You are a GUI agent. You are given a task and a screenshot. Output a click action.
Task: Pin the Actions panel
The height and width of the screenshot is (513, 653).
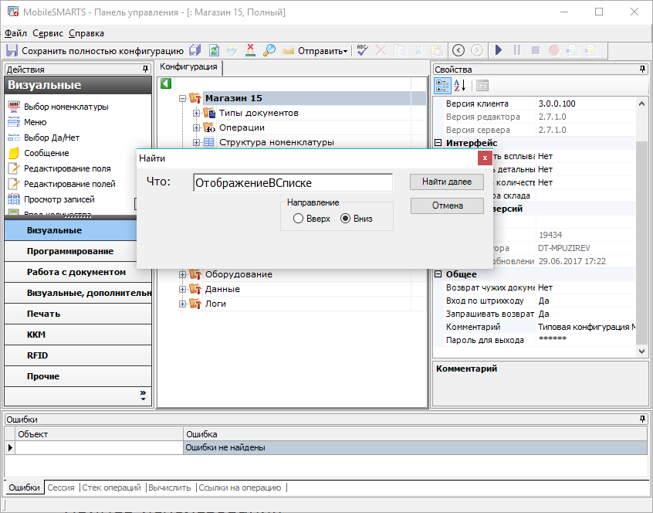145,70
